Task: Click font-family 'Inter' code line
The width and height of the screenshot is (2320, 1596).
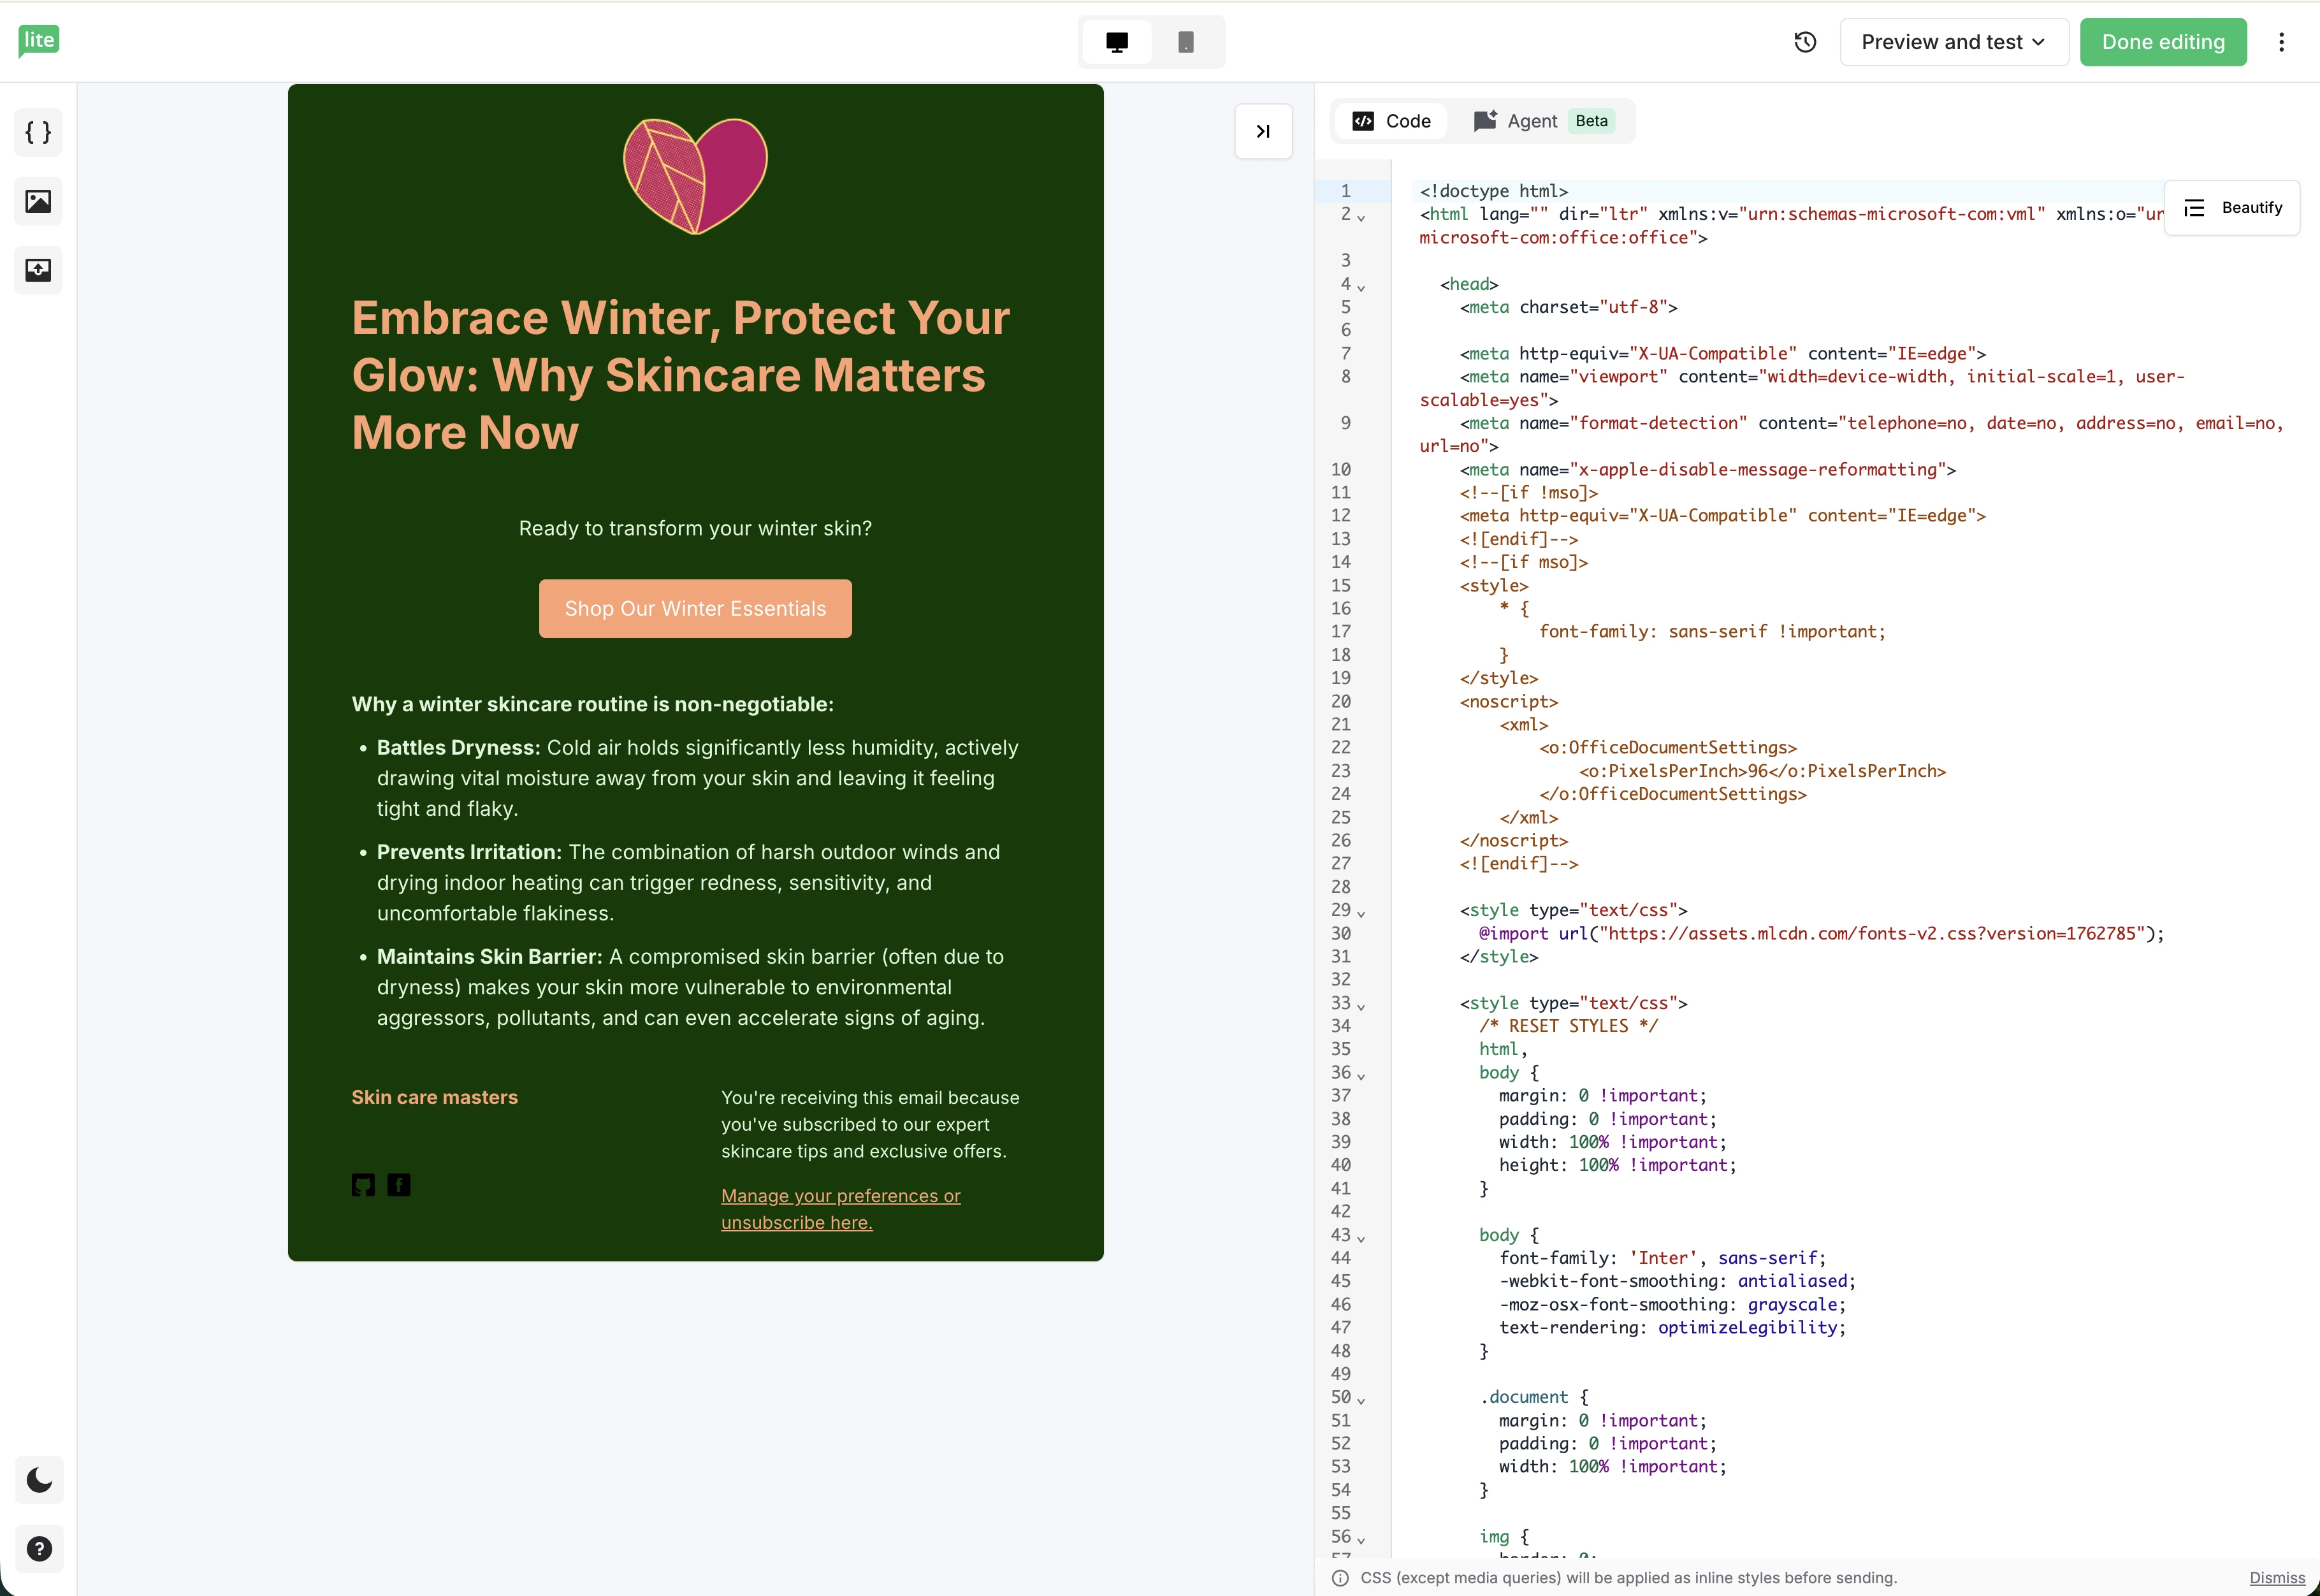Action: click(x=1662, y=1258)
